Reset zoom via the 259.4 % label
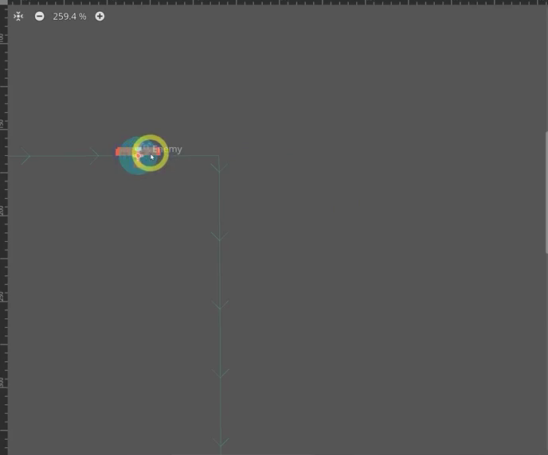 pyautogui.click(x=69, y=17)
